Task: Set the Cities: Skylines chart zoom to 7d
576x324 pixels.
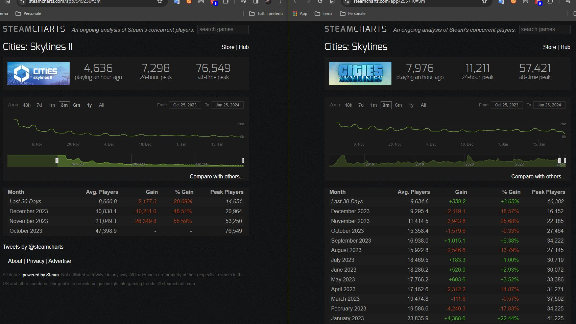Action: point(361,105)
